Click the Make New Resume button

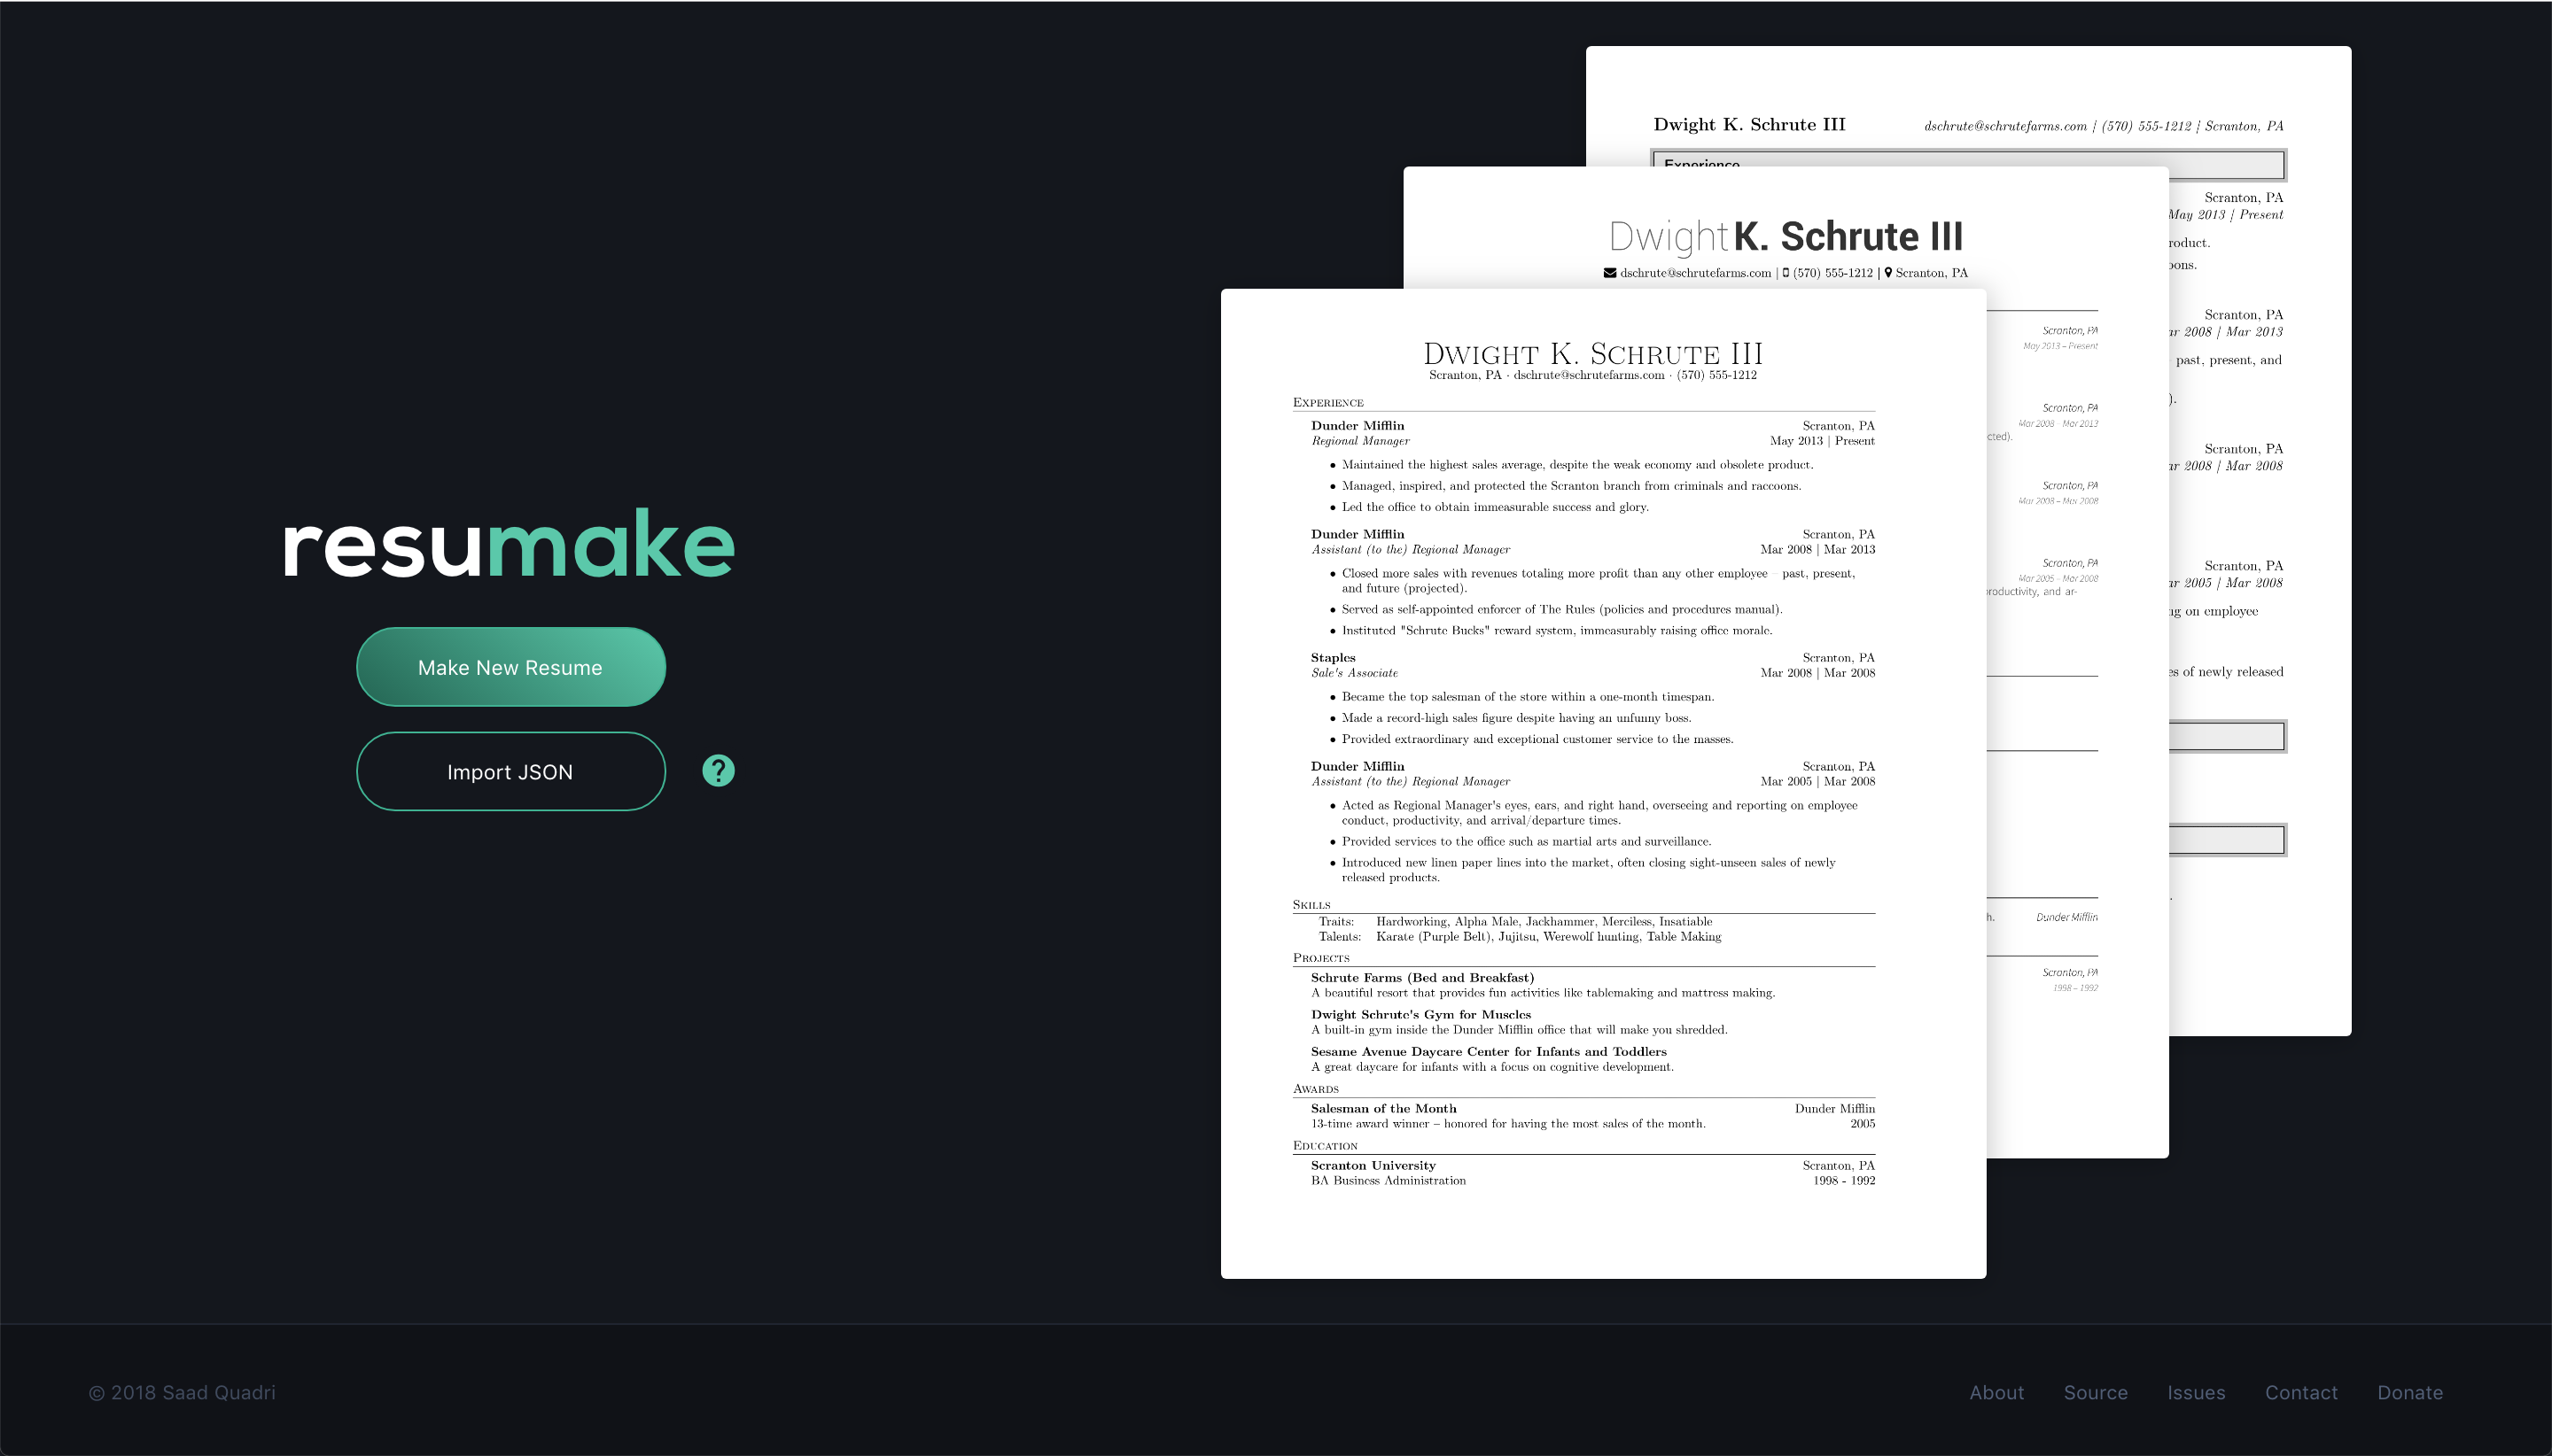[x=510, y=667]
